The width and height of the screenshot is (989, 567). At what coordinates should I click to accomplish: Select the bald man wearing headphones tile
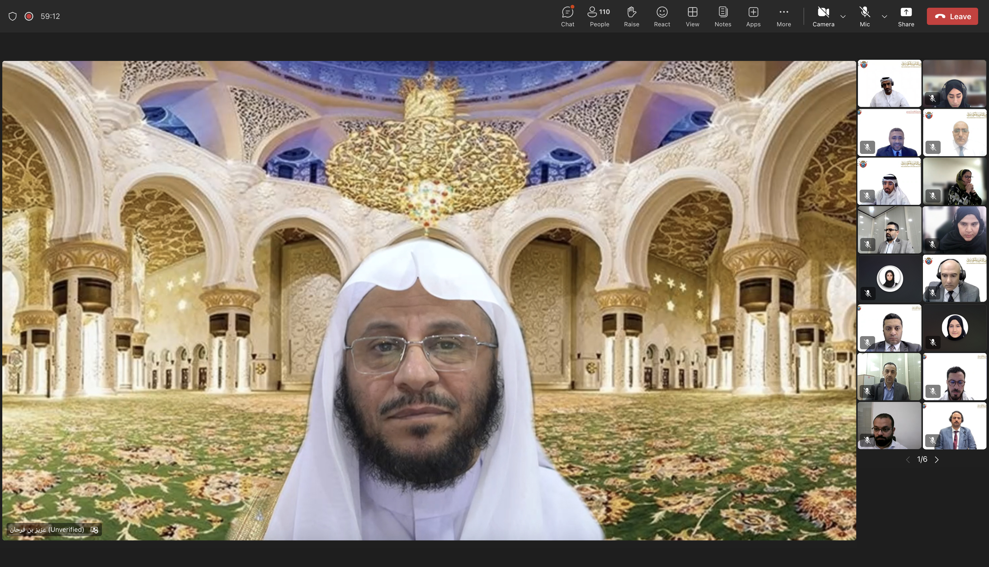(954, 278)
